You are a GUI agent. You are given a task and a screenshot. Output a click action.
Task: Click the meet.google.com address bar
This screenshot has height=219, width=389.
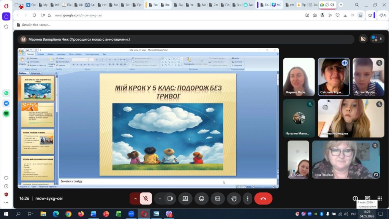(x=78, y=15)
